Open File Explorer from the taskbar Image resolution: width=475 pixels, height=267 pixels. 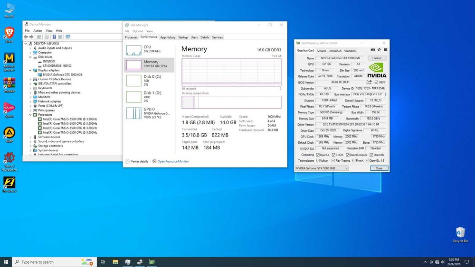click(x=115, y=262)
